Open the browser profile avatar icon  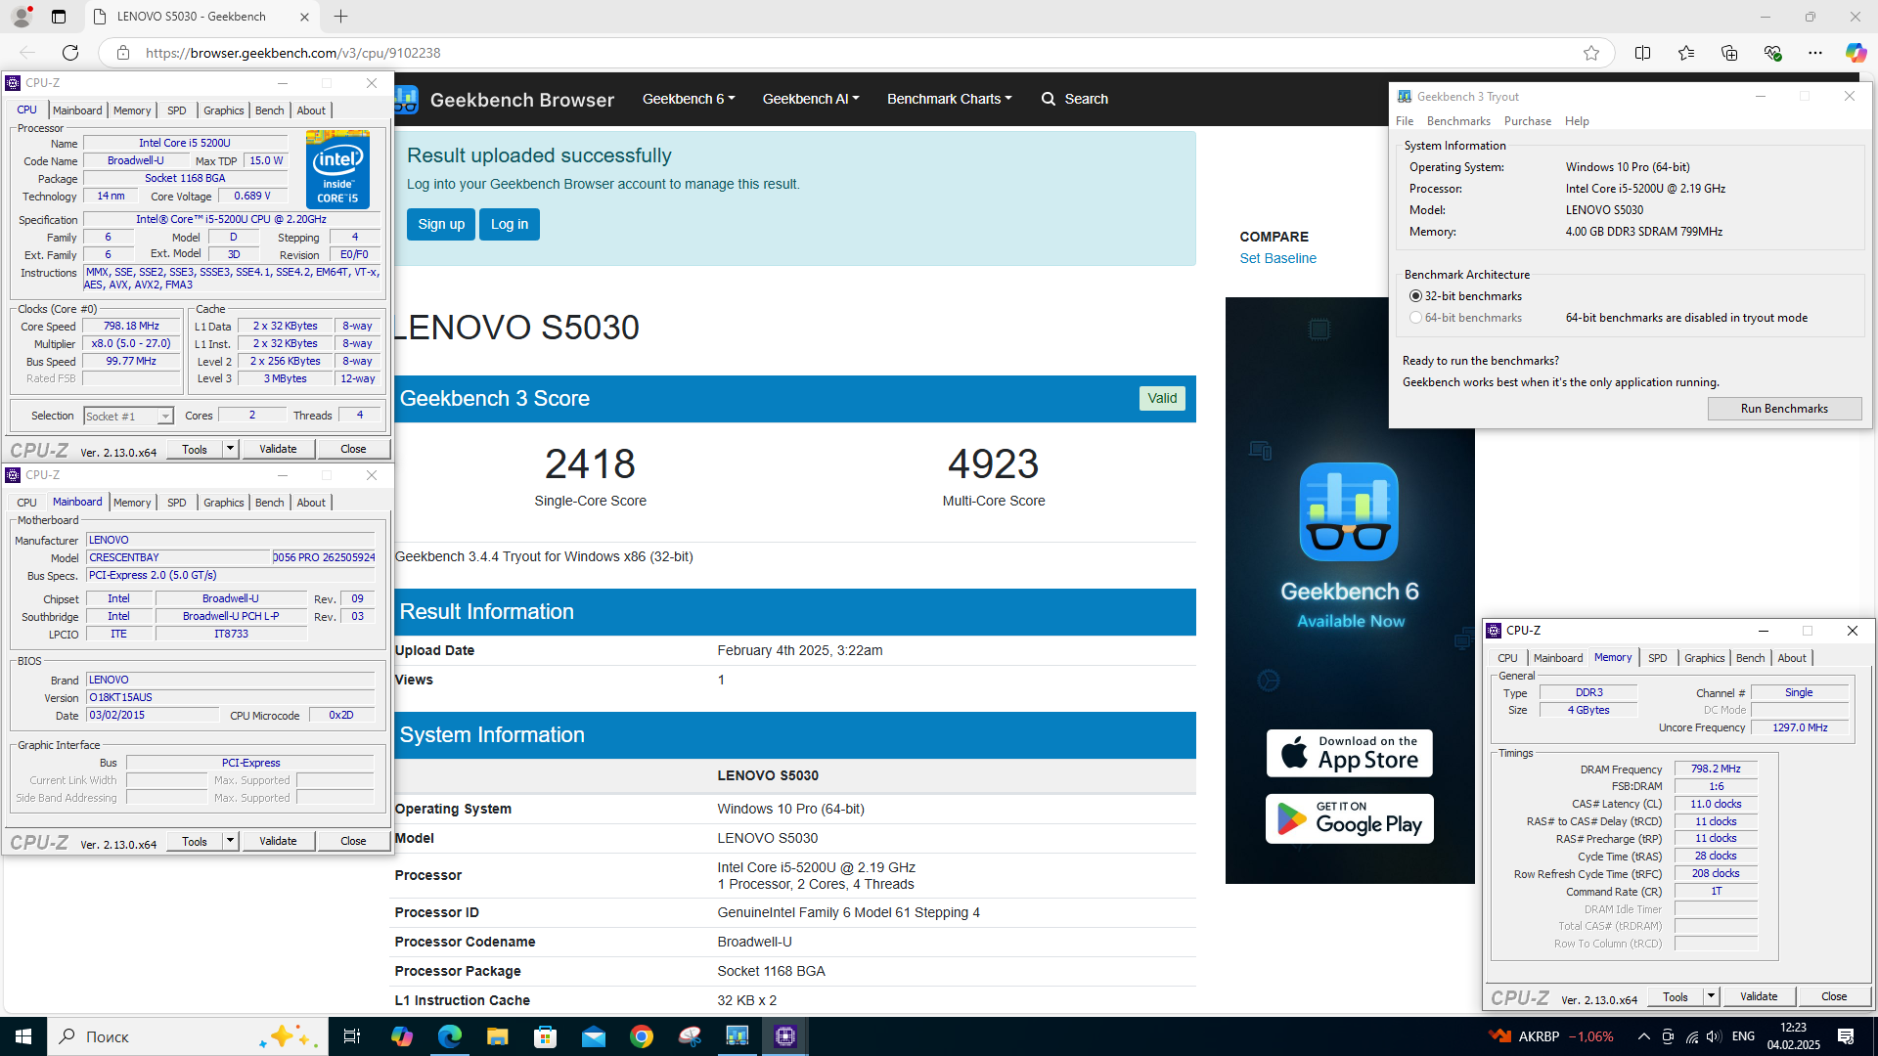[22, 17]
